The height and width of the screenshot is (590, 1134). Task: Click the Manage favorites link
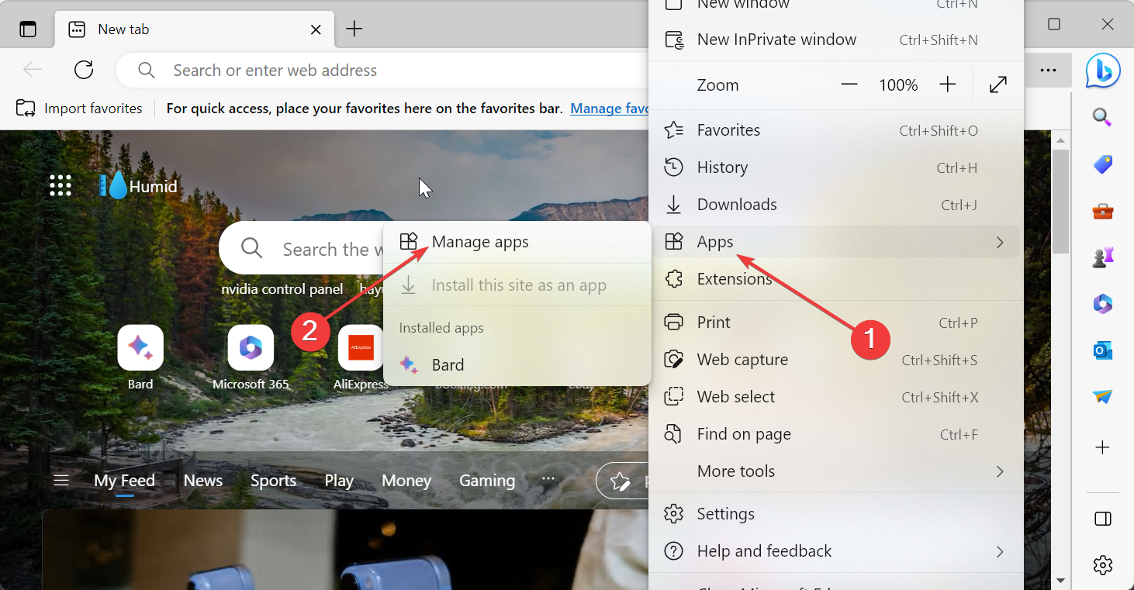610,109
